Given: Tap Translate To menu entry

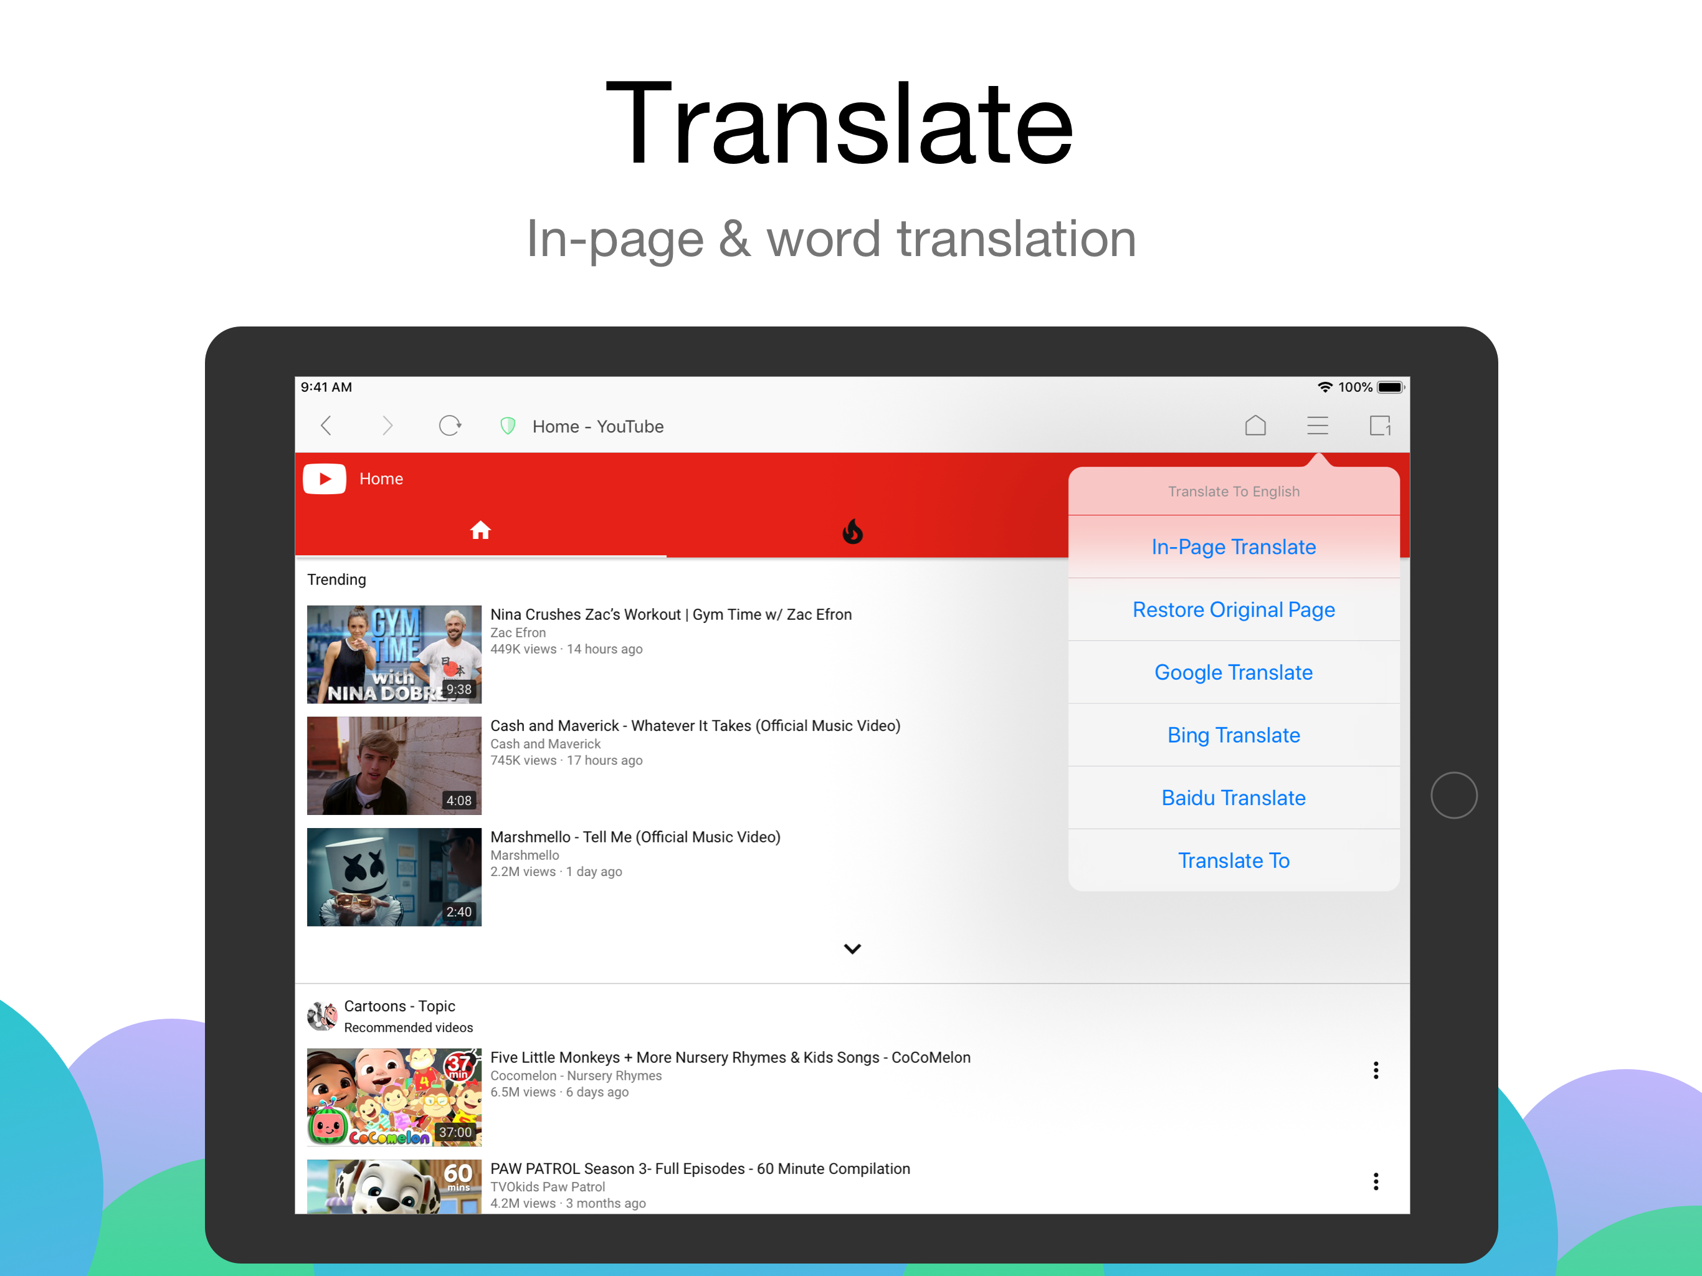Looking at the screenshot, I should [x=1234, y=860].
